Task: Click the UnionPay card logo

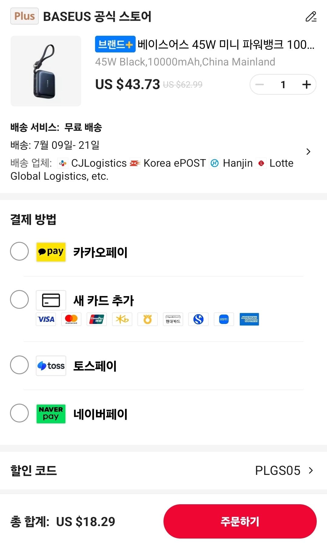Action: (97, 319)
